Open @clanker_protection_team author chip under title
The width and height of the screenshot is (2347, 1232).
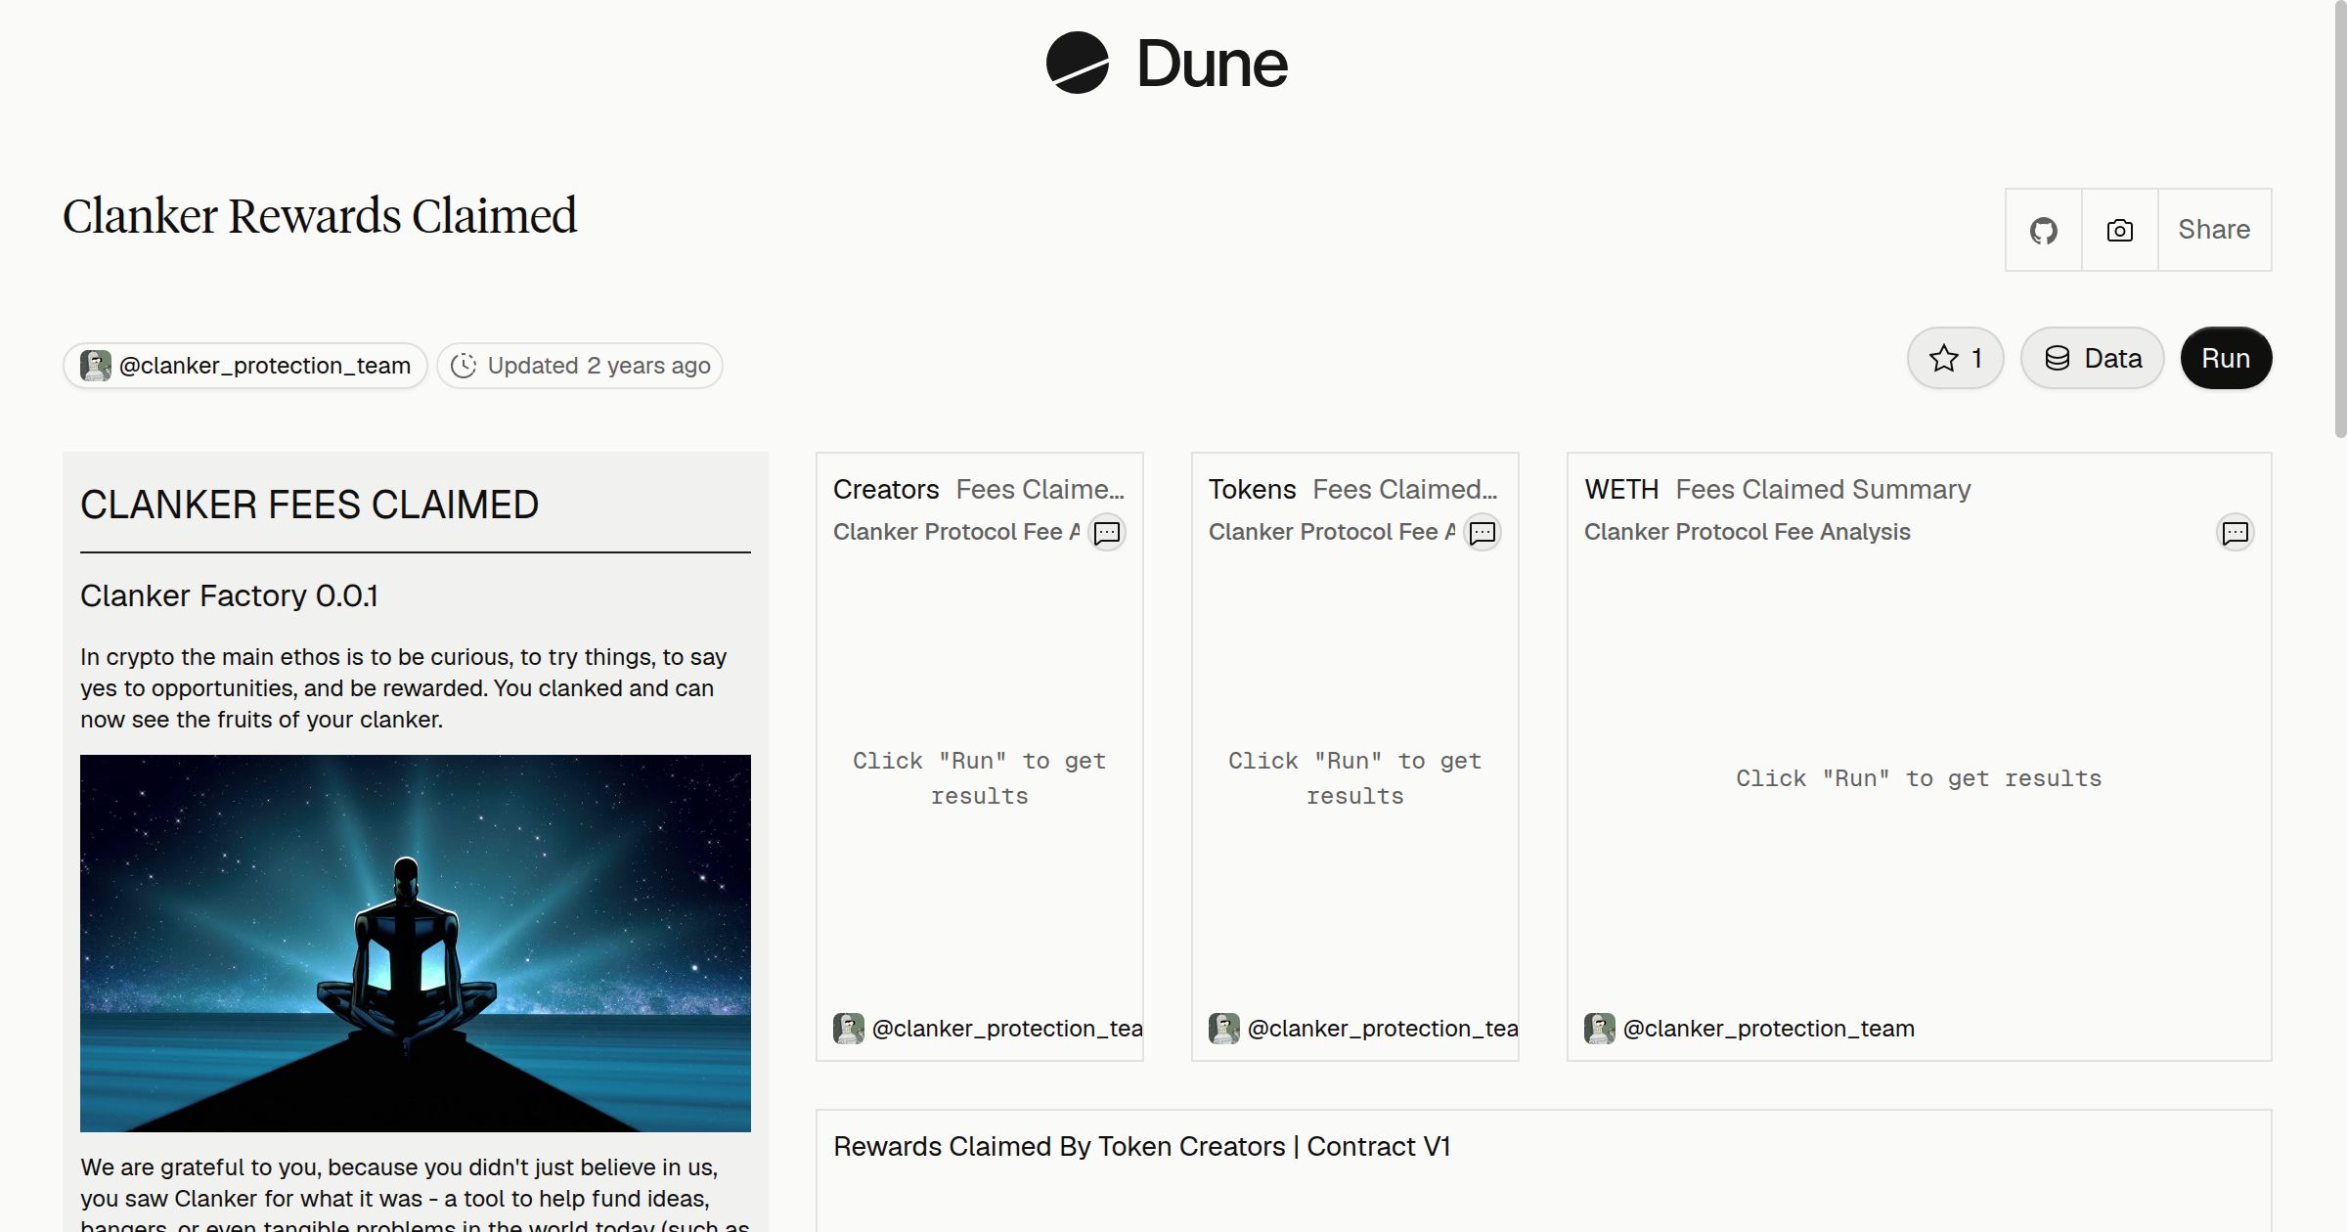click(245, 366)
